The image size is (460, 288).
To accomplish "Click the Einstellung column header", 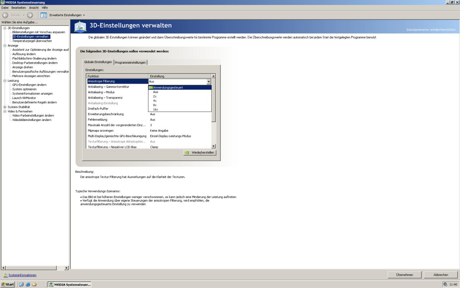I will (180, 76).
